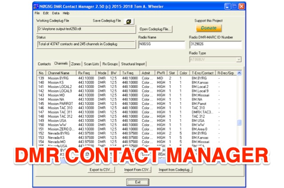Select row Mission USA

click(137, 121)
